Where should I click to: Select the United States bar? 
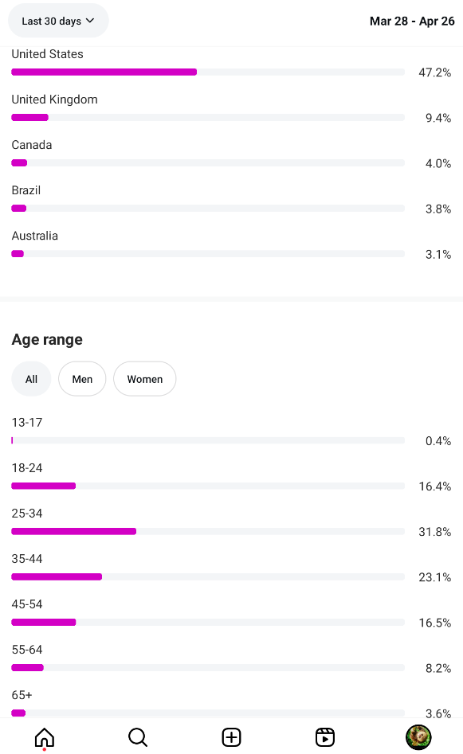[208, 72]
